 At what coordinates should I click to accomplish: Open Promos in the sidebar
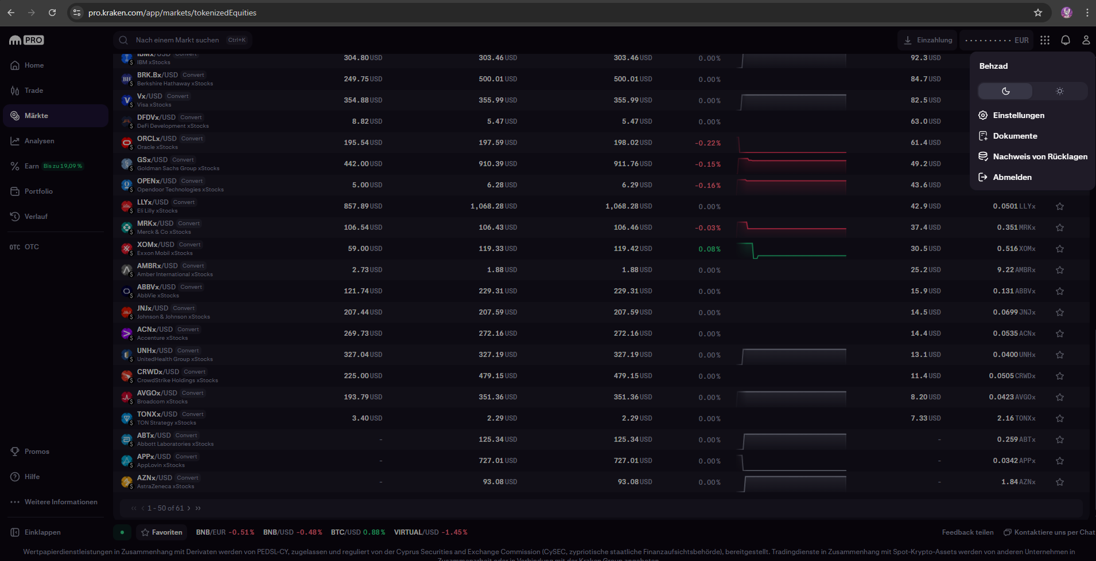(x=55, y=452)
